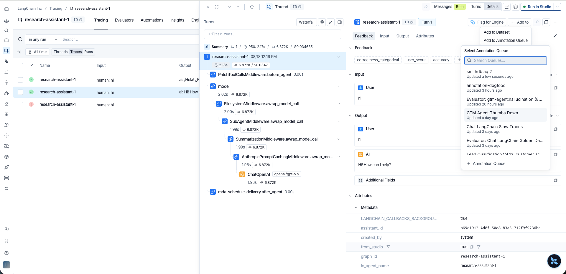Viewport: 566px width, 274px height.
Task: Copy the User input message
Action: (x=556, y=88)
